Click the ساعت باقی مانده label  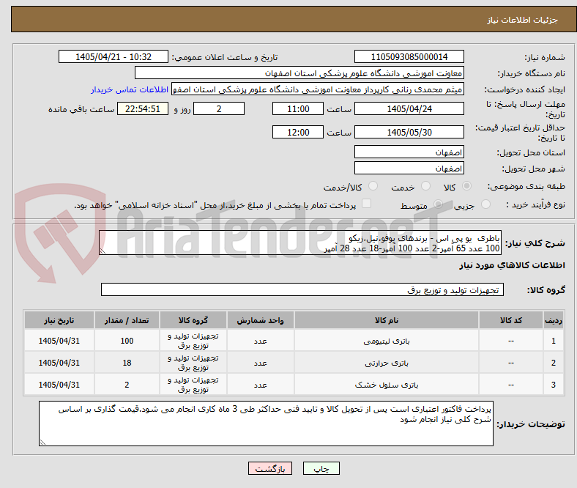[x=81, y=109]
